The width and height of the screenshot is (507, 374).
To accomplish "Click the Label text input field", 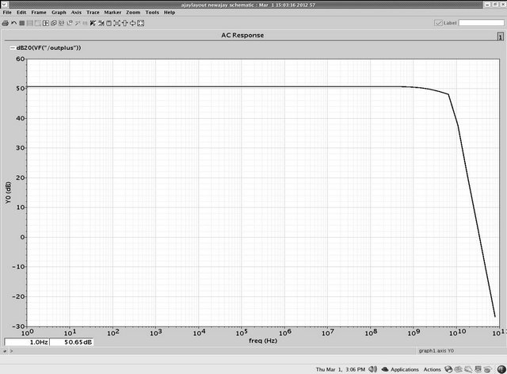I will [482, 23].
